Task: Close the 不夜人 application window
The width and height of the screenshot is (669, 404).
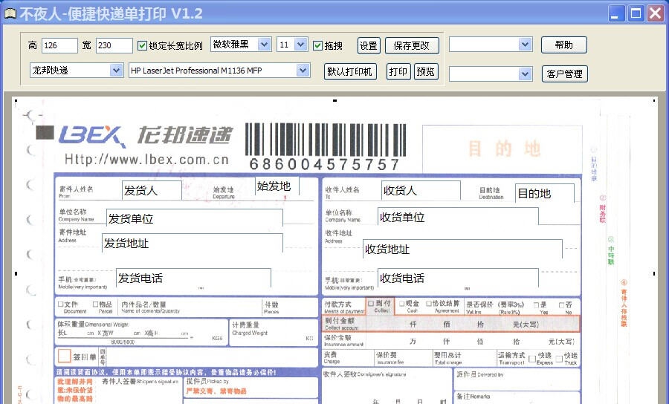Action: click(656, 13)
